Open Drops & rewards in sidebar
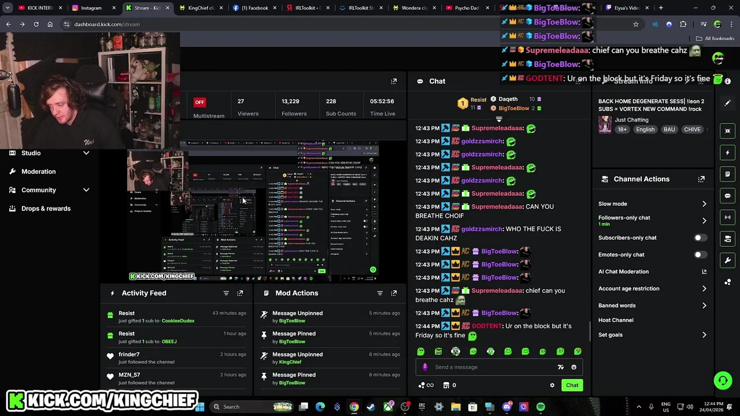 point(46,209)
